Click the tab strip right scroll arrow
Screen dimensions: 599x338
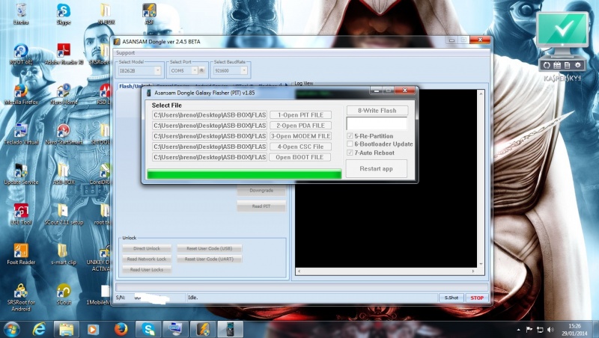tap(287, 85)
